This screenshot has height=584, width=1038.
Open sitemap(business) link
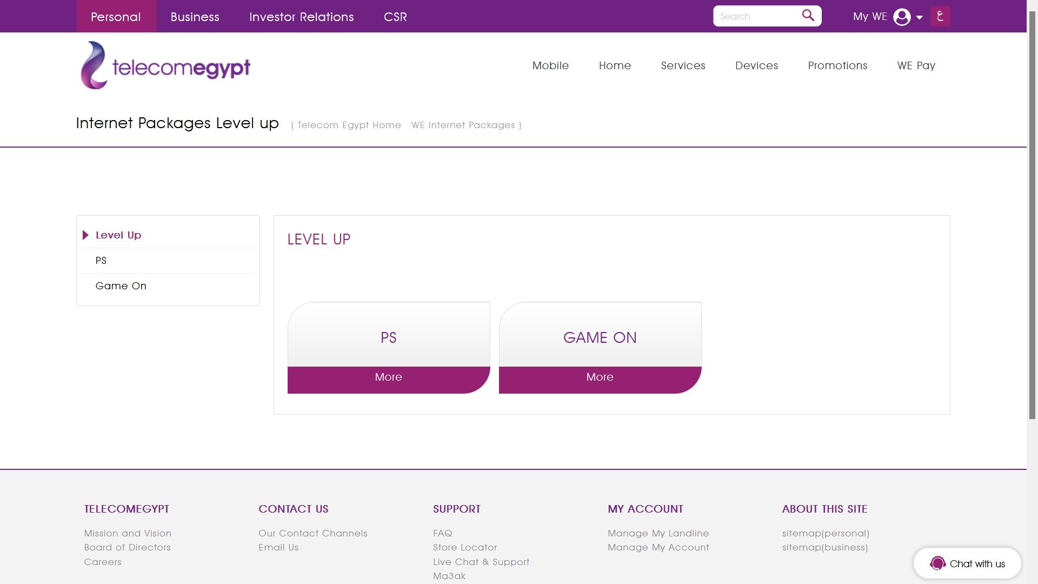825,547
